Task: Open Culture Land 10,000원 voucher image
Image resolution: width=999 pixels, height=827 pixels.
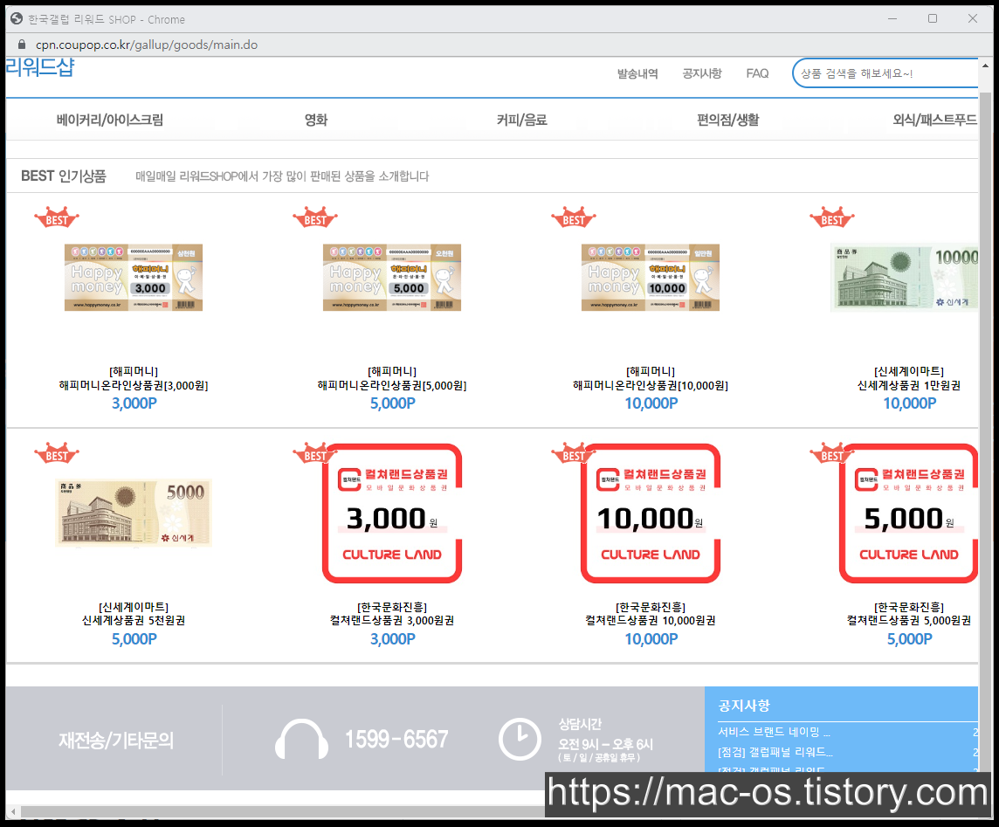Action: point(651,513)
